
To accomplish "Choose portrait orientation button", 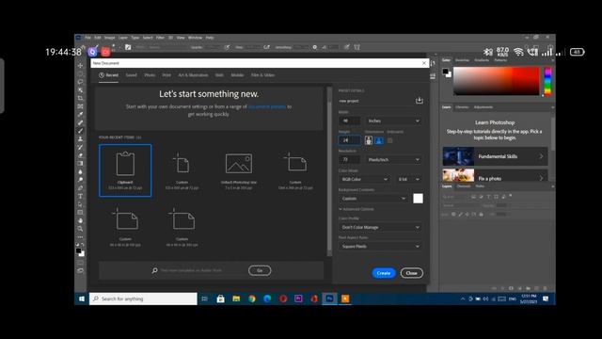I will point(369,140).
